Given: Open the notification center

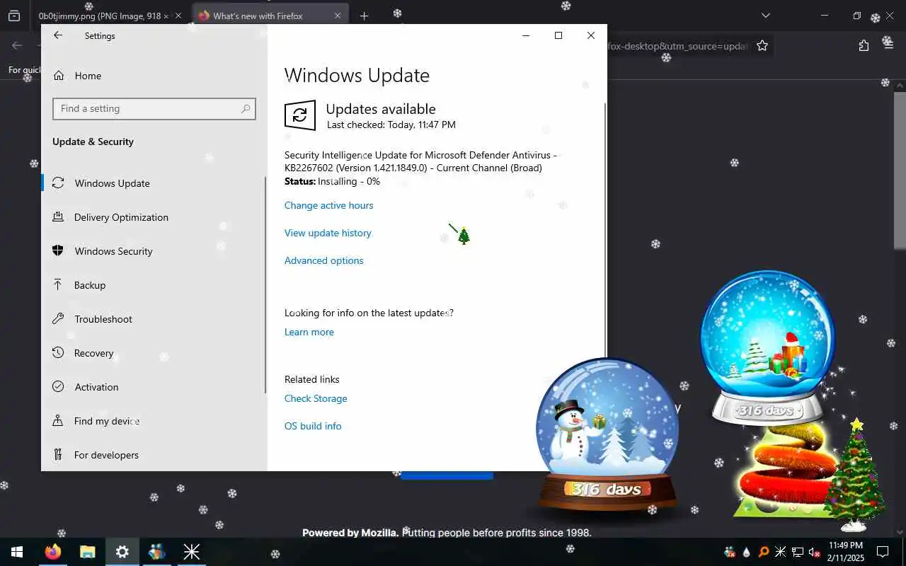Looking at the screenshot, I should point(883,552).
